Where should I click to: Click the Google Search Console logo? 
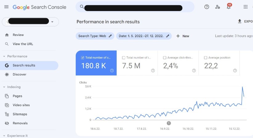(39, 7)
